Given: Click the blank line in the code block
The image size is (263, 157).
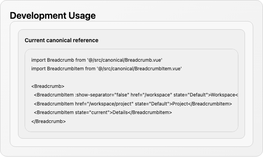Looking at the screenshot, I should 131,77.
